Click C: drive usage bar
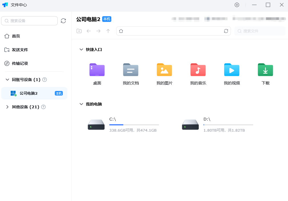 click(134, 125)
